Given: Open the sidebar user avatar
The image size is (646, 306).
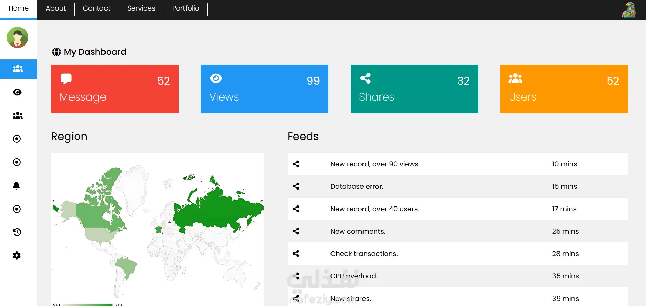Looking at the screenshot, I should pos(18,37).
